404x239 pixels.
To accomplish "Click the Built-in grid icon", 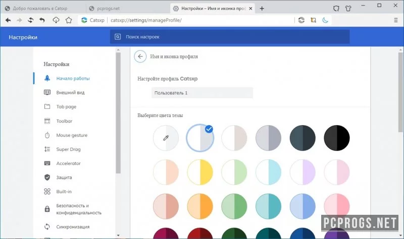I will coord(47,192).
